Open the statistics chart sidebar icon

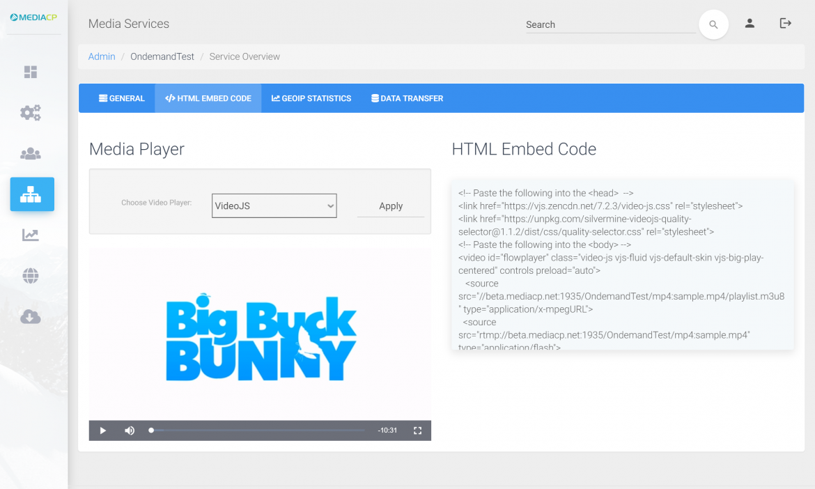(x=31, y=235)
